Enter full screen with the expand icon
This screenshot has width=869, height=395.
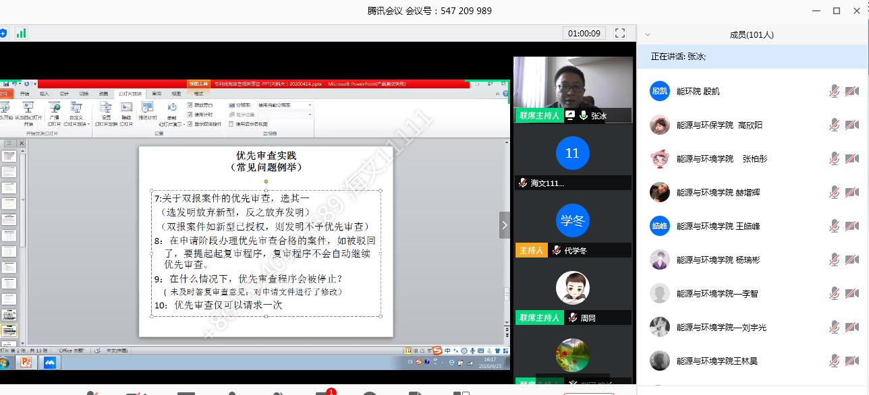tap(620, 33)
